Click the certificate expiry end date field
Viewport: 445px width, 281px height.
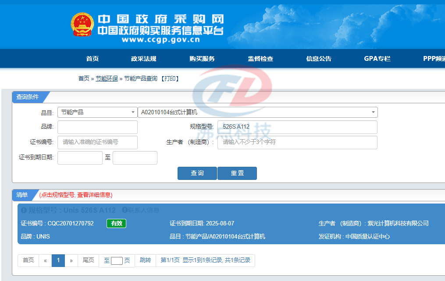(x=135, y=158)
